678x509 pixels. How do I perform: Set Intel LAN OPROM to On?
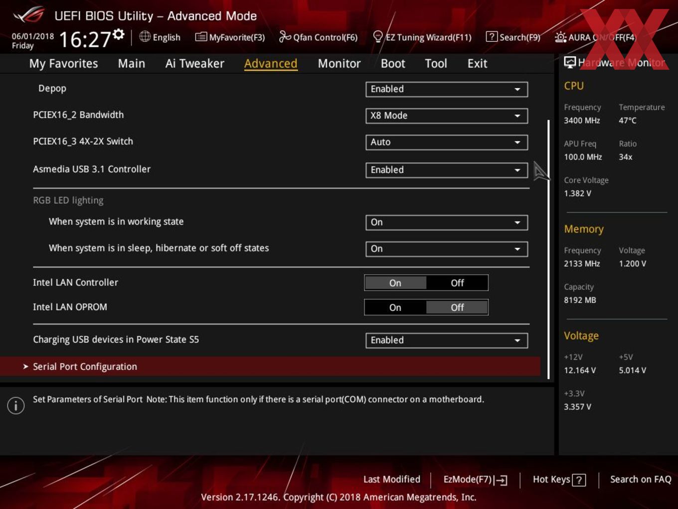(395, 307)
